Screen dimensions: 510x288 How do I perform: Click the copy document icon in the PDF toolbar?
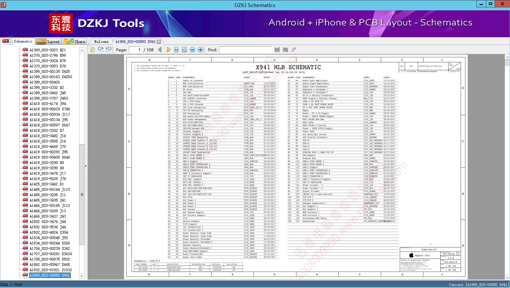pos(93,50)
